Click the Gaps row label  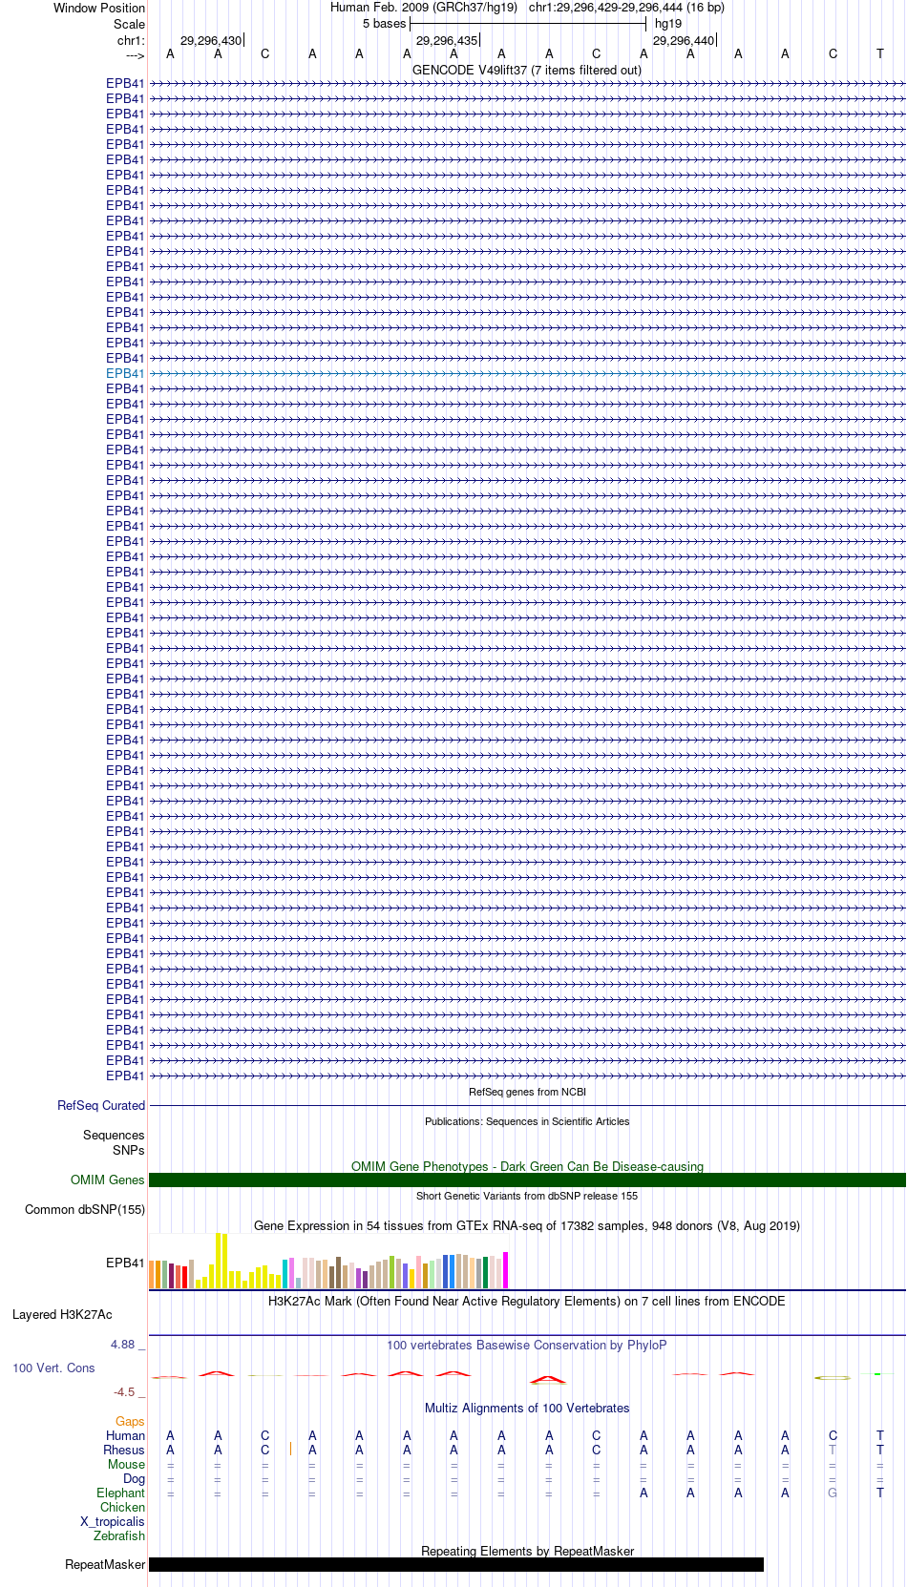[130, 1421]
